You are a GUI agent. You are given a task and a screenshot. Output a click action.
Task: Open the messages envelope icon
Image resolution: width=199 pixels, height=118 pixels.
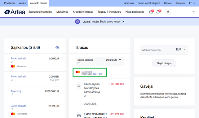(x=151, y=12)
